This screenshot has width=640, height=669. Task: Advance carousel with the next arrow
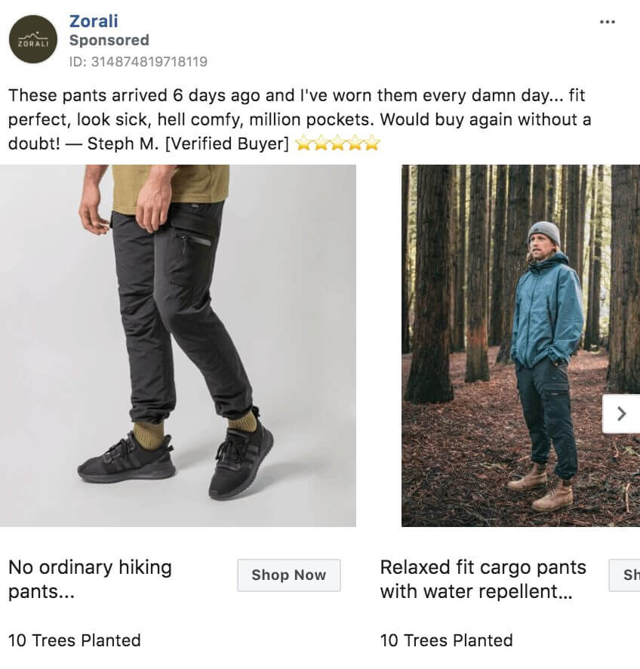(x=621, y=414)
